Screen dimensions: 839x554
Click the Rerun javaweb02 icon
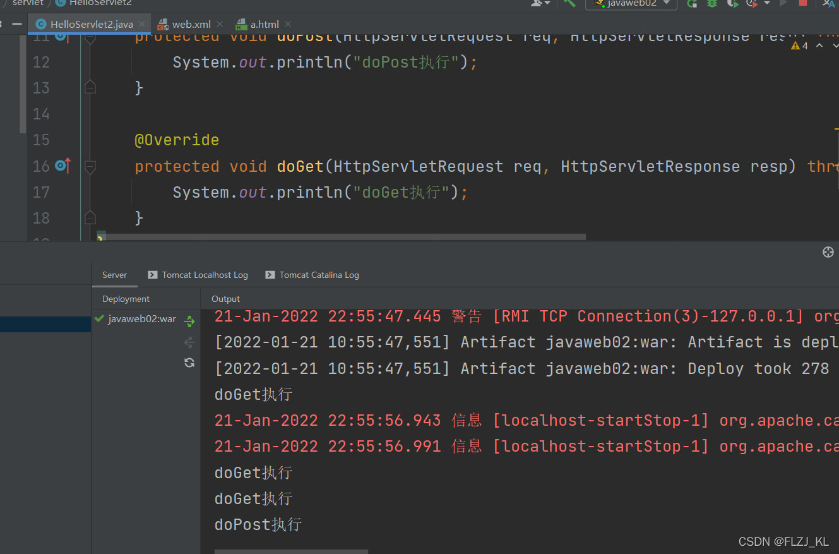pos(693,3)
